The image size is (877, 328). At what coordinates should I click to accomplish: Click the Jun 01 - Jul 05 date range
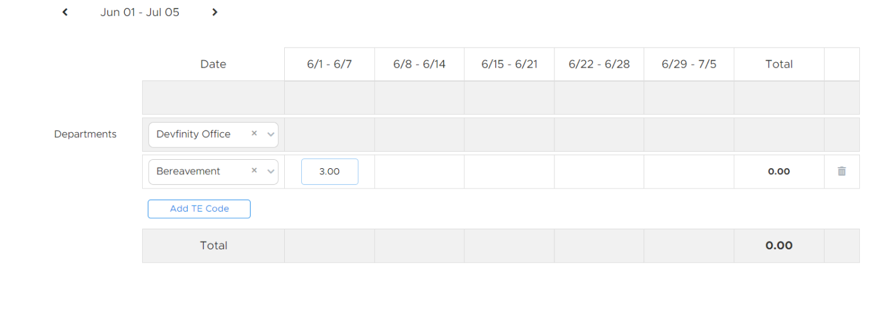[x=140, y=12]
